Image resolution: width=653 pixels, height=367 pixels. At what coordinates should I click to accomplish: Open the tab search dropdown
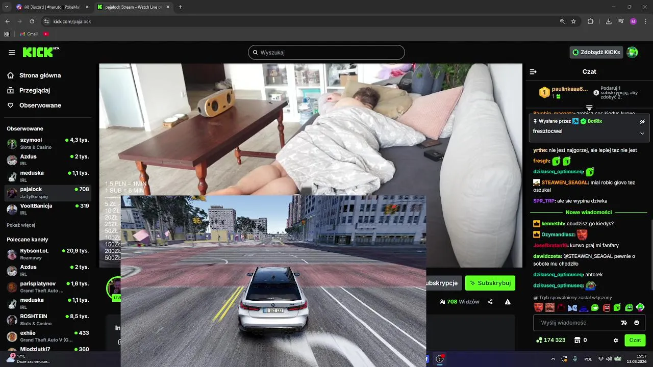7,7
